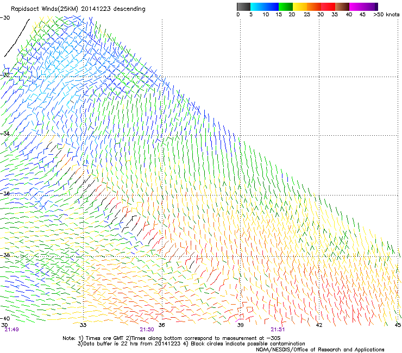Click the longitude label '33' on the bottom axis
The image size is (402, 353).
click(83, 325)
